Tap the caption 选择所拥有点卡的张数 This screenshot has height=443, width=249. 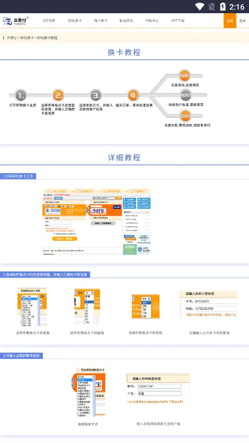pos(145,333)
